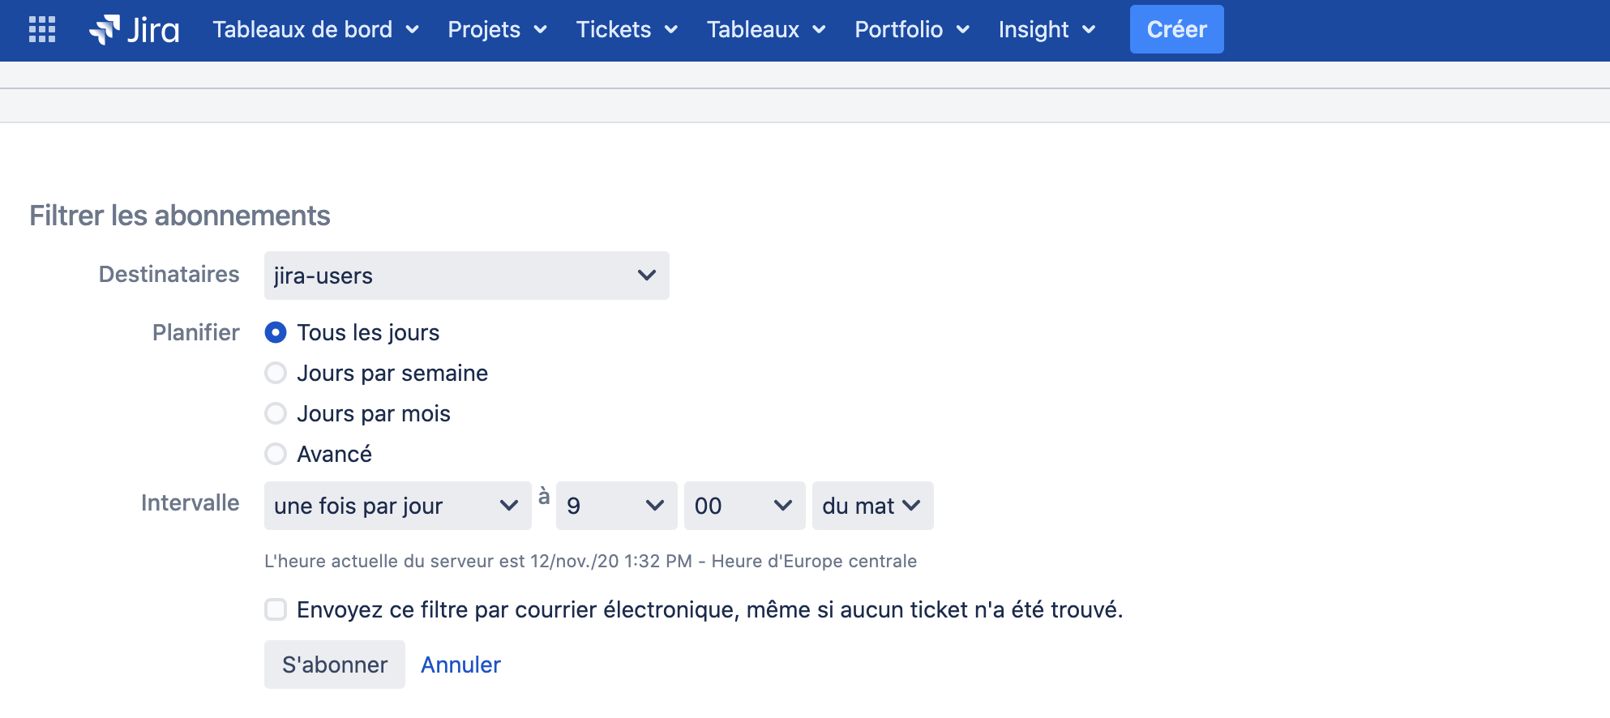Select the Jours par mois radio button
This screenshot has width=1610, height=718.
coord(276,413)
